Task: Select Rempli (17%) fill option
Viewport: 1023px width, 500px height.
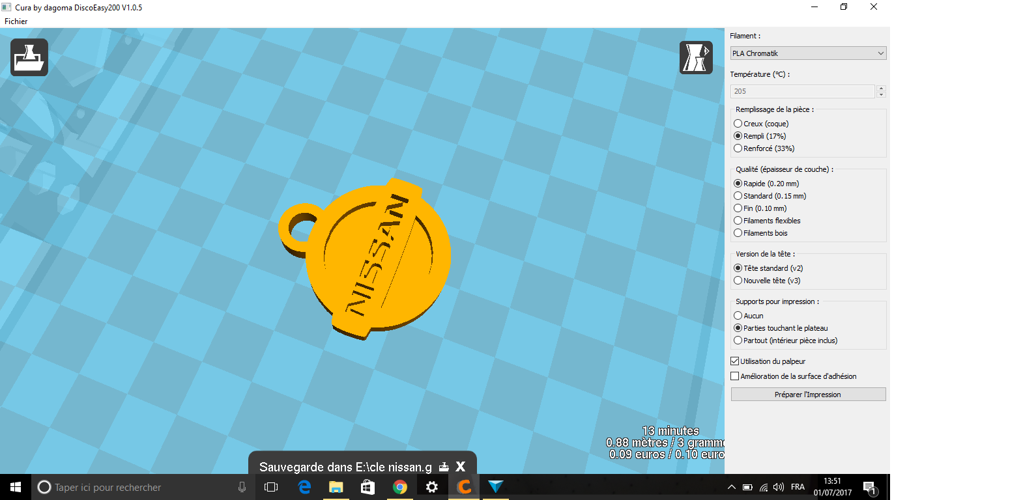Action: pyautogui.click(x=760, y=136)
